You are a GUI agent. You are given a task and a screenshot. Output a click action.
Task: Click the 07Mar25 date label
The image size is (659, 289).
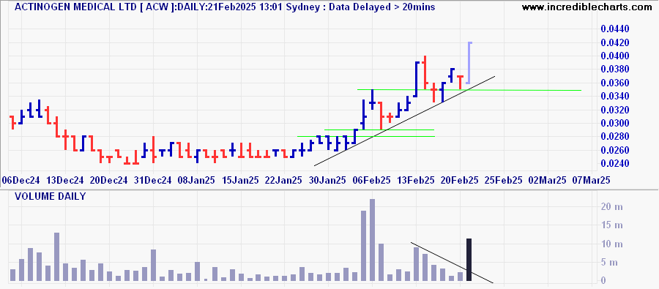592,180
